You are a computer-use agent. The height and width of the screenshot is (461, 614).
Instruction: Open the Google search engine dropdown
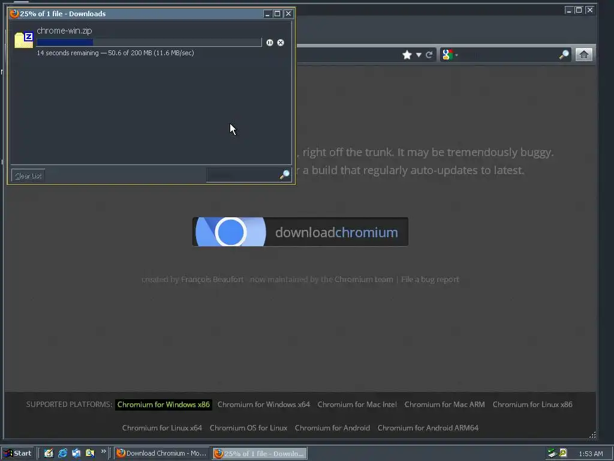(x=450, y=55)
